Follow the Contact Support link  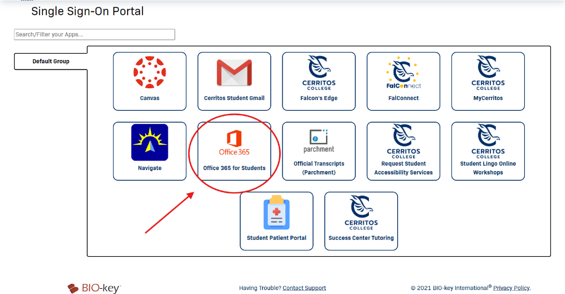click(x=304, y=288)
